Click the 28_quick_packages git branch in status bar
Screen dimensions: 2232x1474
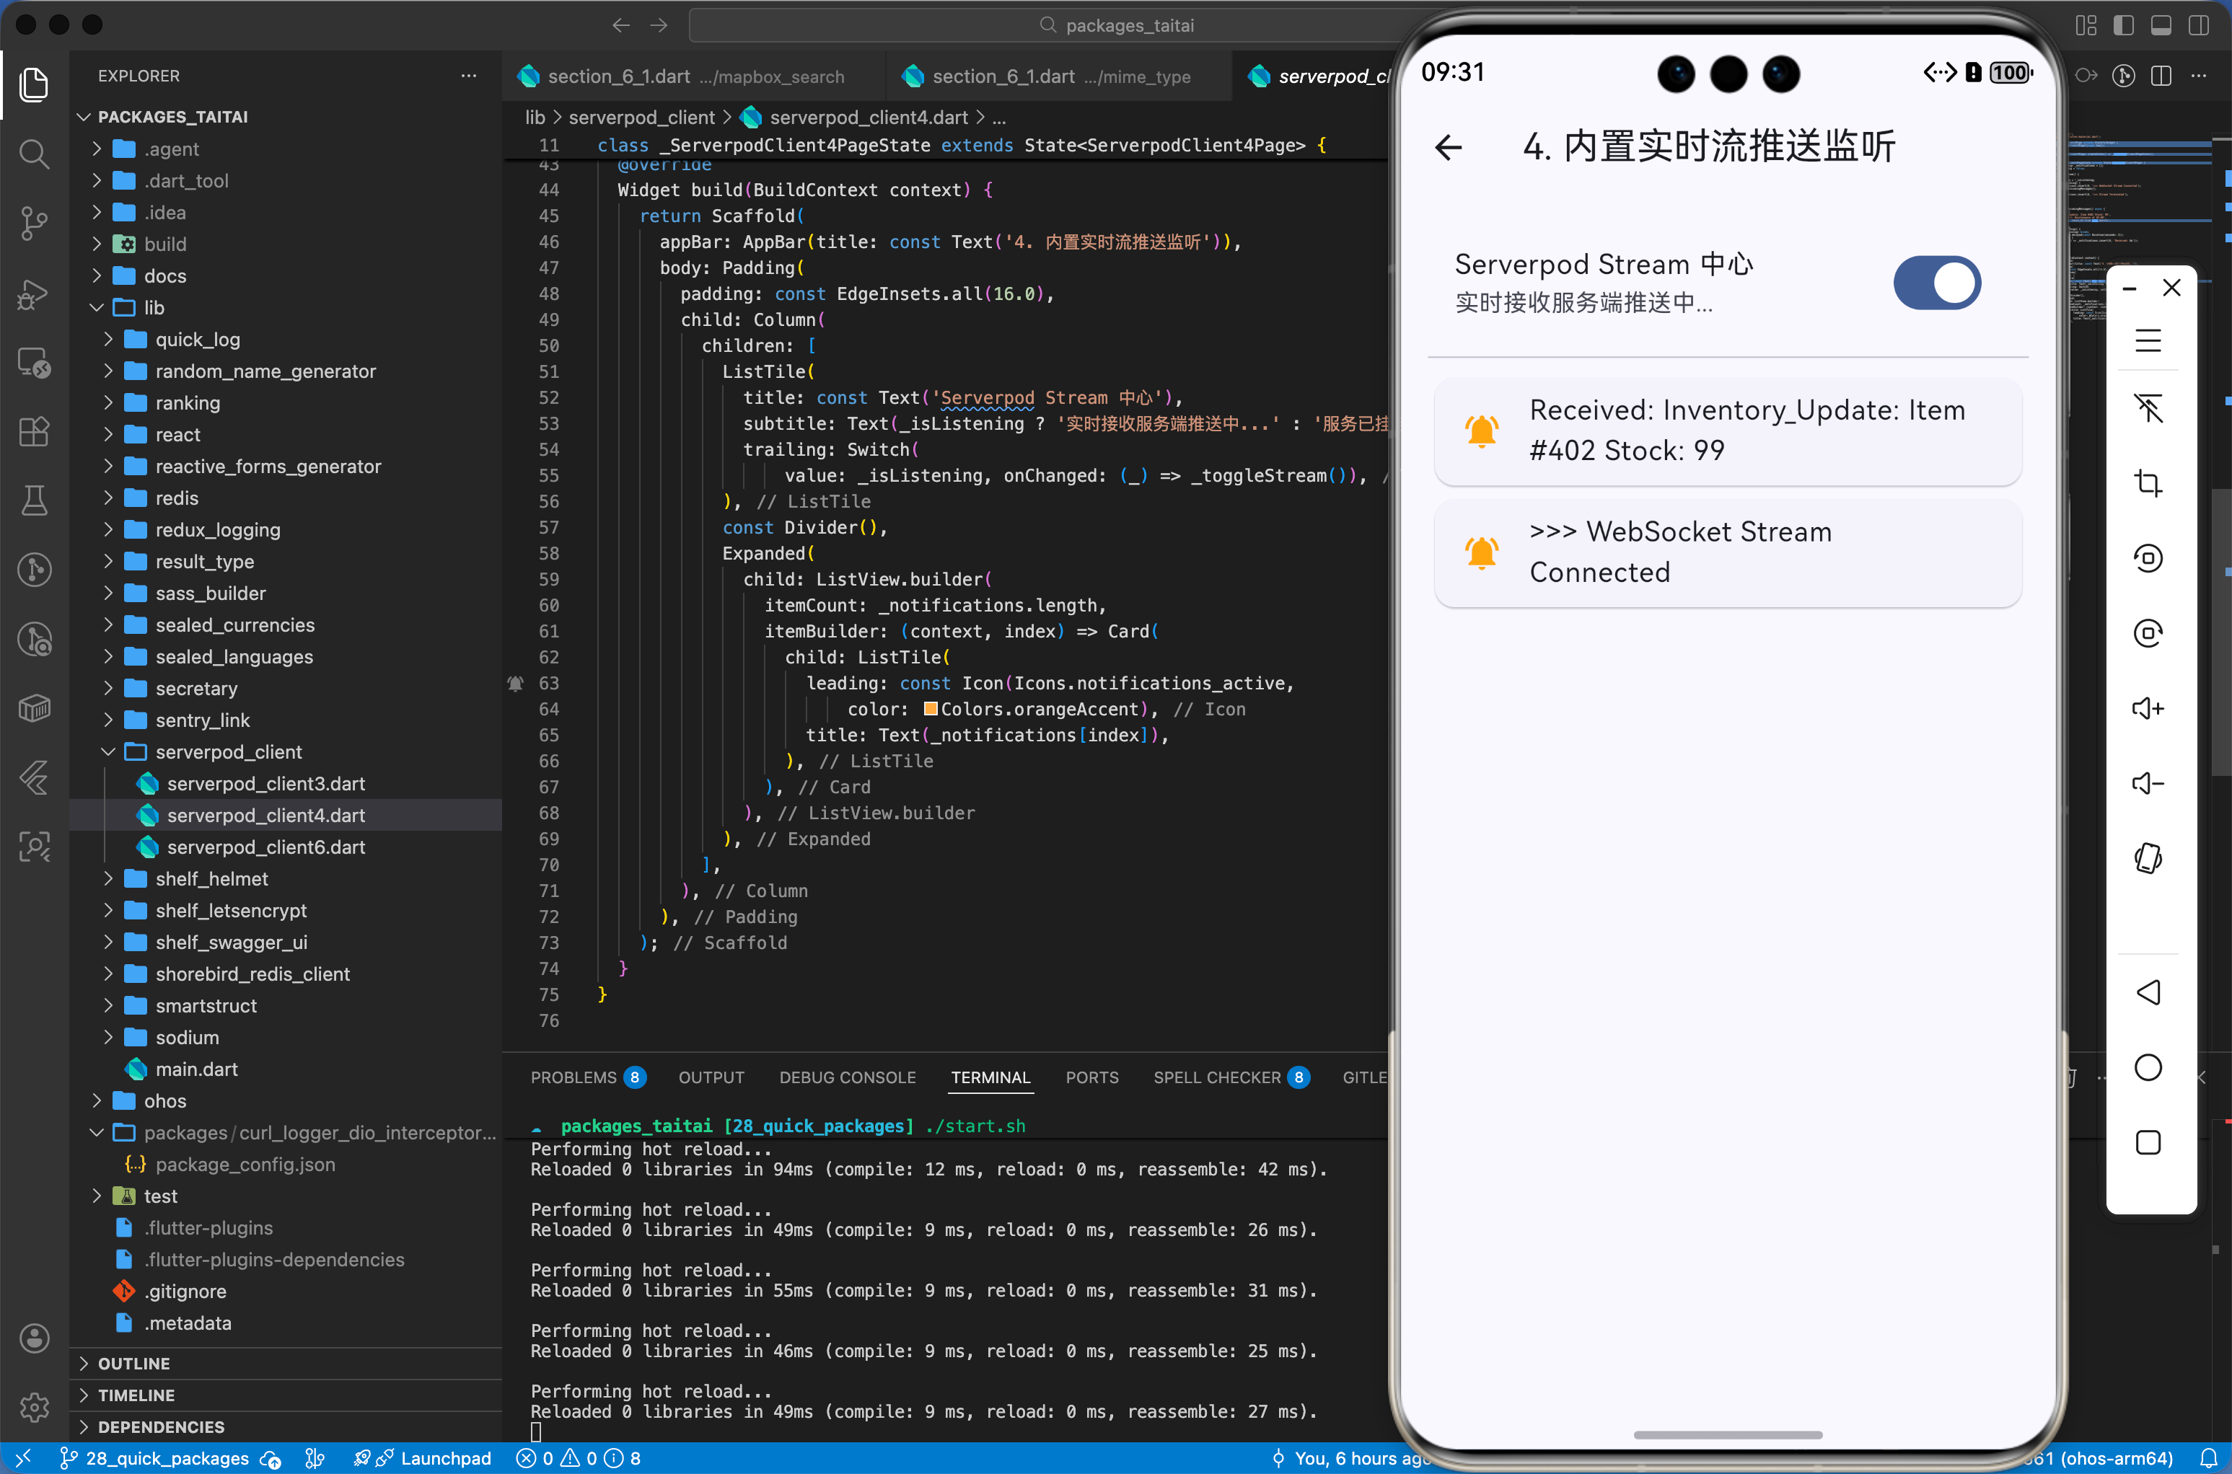pyautogui.click(x=155, y=1458)
